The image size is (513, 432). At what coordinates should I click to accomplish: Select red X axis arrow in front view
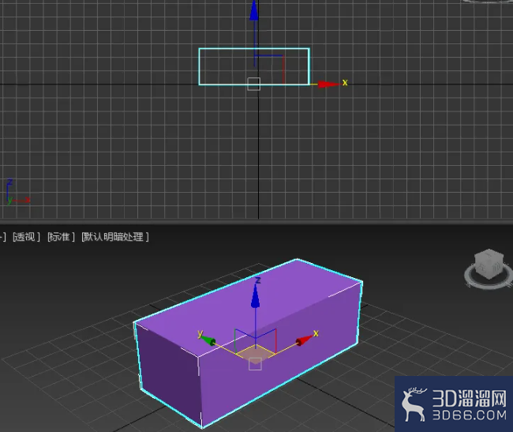click(329, 84)
